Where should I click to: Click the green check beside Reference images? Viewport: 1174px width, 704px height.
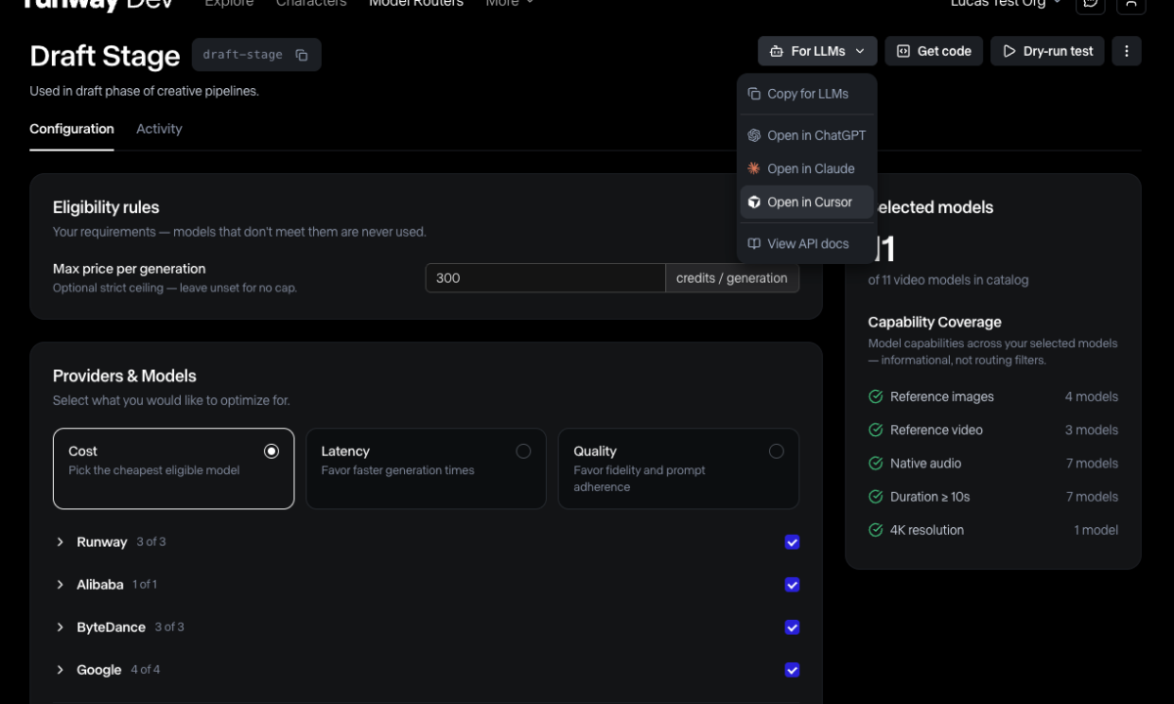tap(876, 397)
